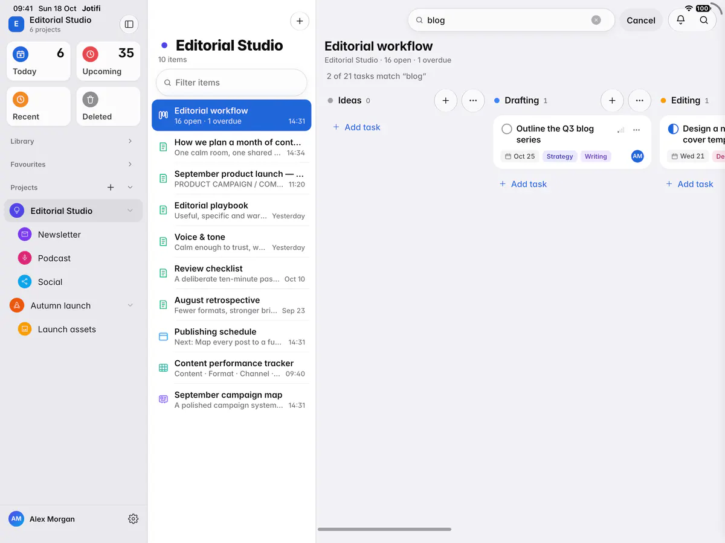Screen dimensions: 725x543
Task: Add a task via Drafting column plus button
Action: pyautogui.click(x=612, y=101)
